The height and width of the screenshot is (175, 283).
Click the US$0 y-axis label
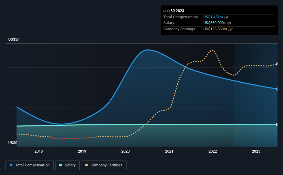pos(13,143)
